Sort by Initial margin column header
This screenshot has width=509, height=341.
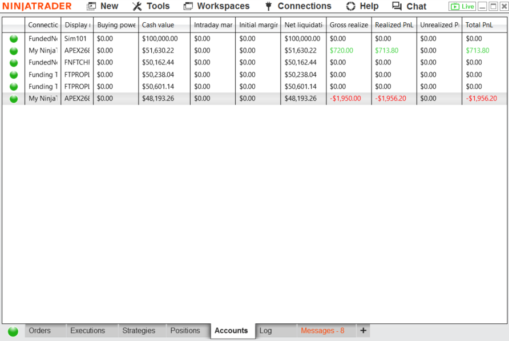click(258, 25)
